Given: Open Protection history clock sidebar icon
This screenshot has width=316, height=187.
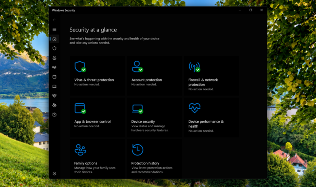Looking at the screenshot, I should [55, 115].
